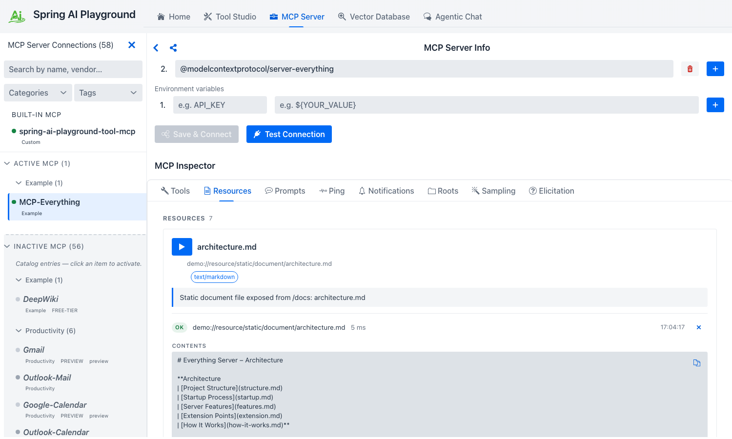Click the Spring AI Playground logo icon

(17, 16)
